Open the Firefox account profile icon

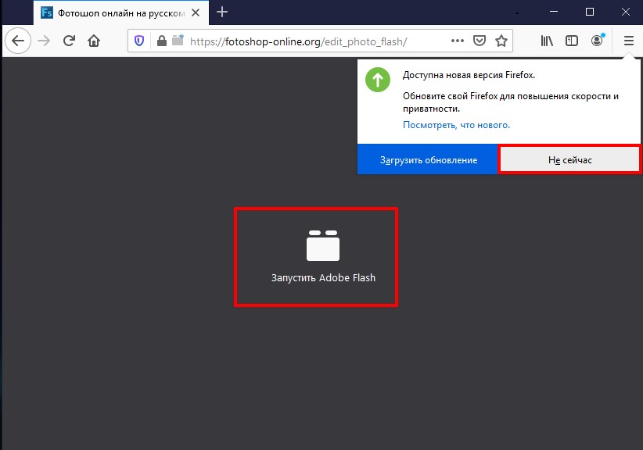point(598,41)
